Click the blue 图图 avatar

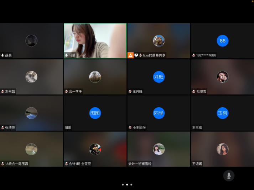(x=95, y=113)
